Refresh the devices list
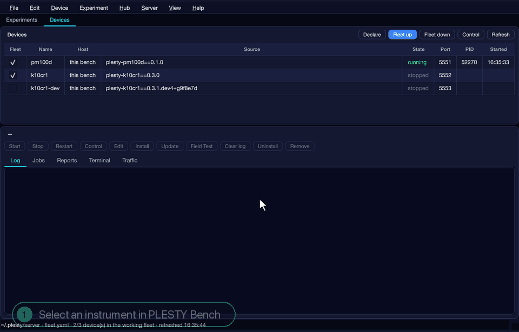The image size is (519, 332). [x=501, y=35]
